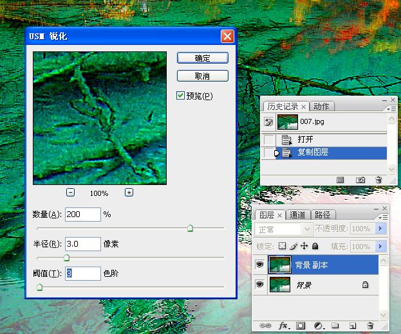Collapse the History panel with minimize dash

point(384,101)
